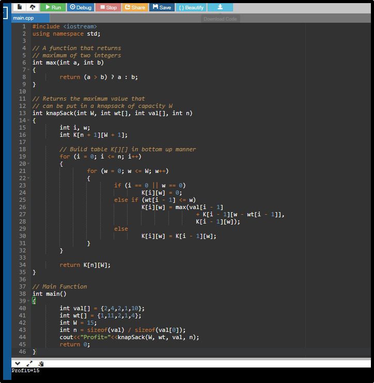The width and height of the screenshot is (374, 383).
Task: Select the main.cpp tab
Action: pyautogui.click(x=30, y=18)
